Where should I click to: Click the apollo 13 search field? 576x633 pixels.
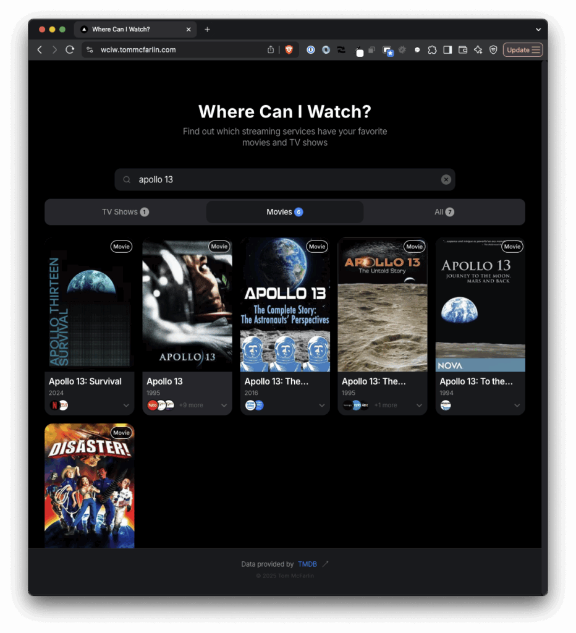tap(284, 180)
